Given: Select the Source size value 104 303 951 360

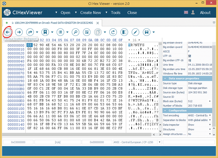Looking at the screenshot, I should [x=197, y=92].
